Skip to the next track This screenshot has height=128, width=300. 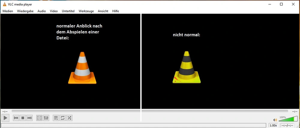point(29,118)
